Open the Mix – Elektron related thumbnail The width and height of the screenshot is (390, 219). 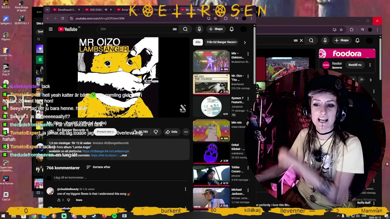click(211, 61)
